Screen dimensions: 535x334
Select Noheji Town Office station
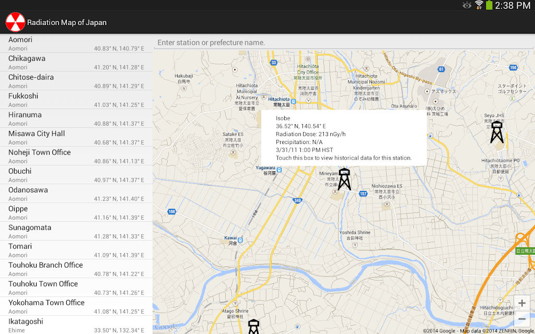pyautogui.click(x=76, y=156)
